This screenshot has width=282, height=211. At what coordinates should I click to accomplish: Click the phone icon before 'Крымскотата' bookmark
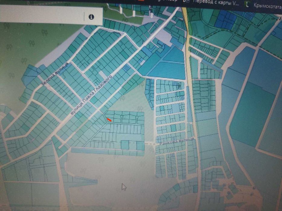[x=248, y=4]
